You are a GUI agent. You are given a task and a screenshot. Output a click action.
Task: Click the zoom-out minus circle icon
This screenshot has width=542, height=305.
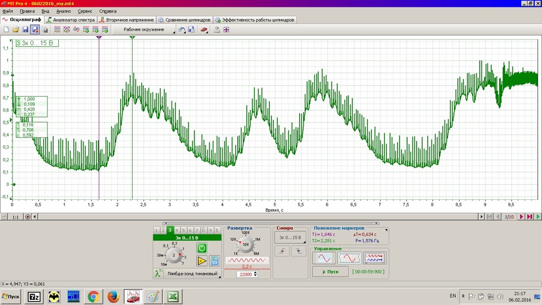[x=4, y=217]
